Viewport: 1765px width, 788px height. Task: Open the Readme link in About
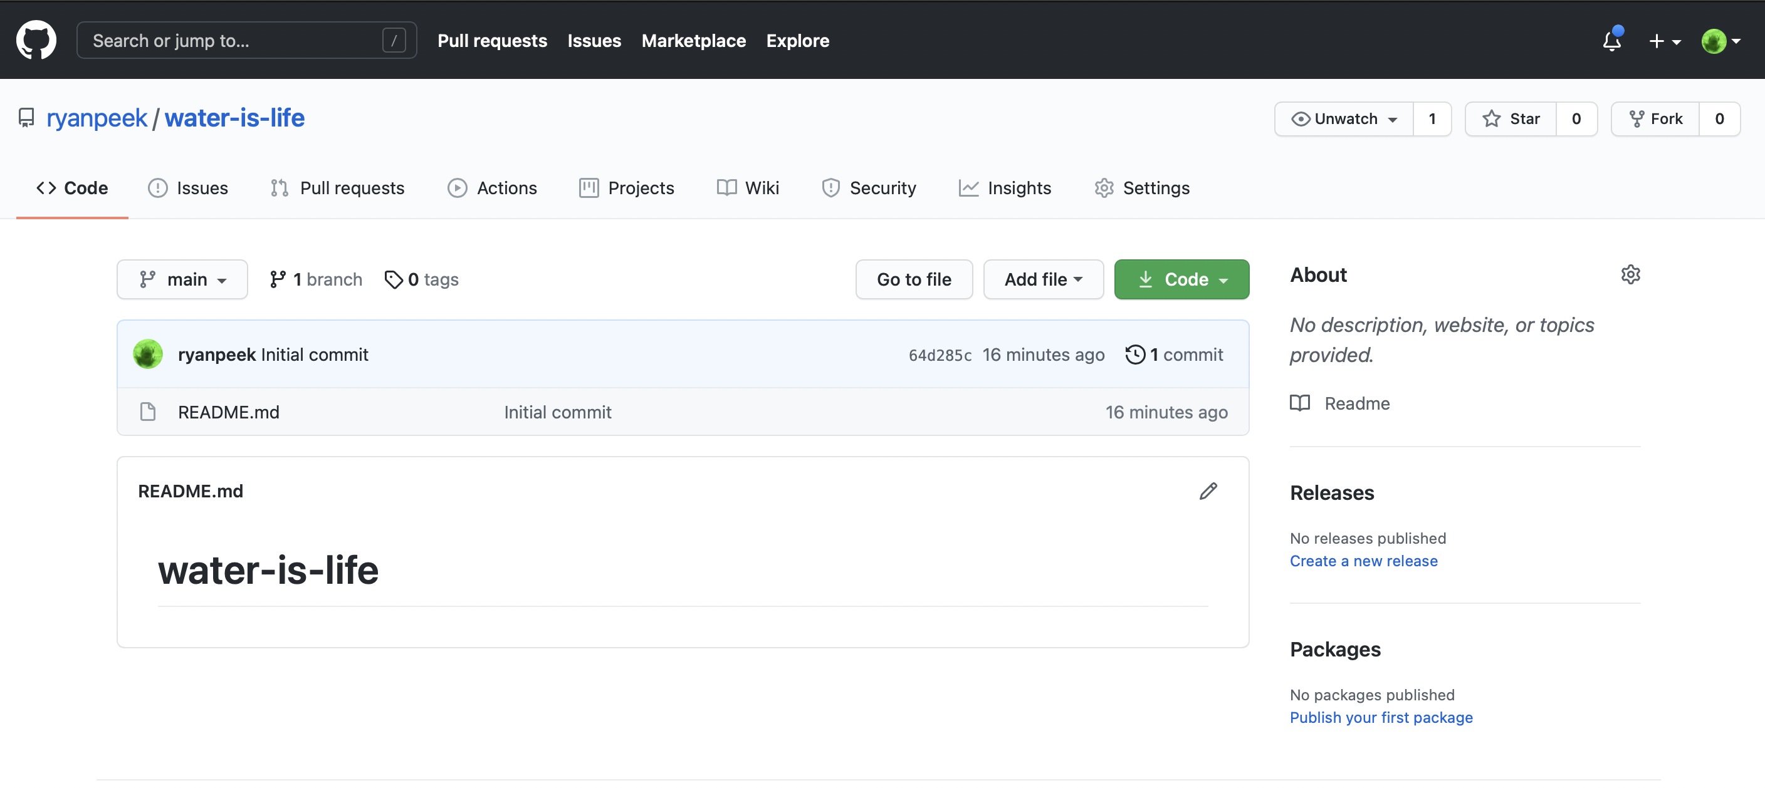(1340, 403)
